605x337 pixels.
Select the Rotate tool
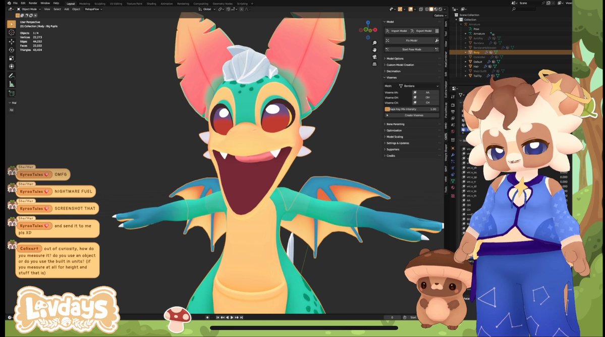11,50
